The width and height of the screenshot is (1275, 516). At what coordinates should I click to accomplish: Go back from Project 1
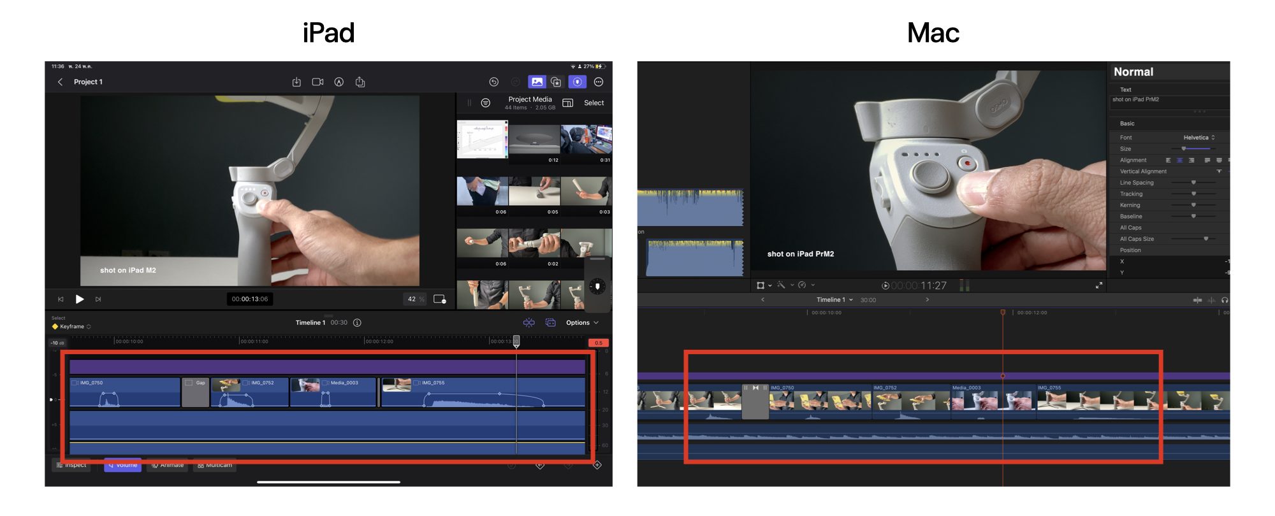[x=61, y=82]
